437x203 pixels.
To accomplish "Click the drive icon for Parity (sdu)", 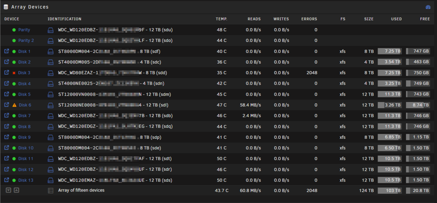I will pos(50,30).
